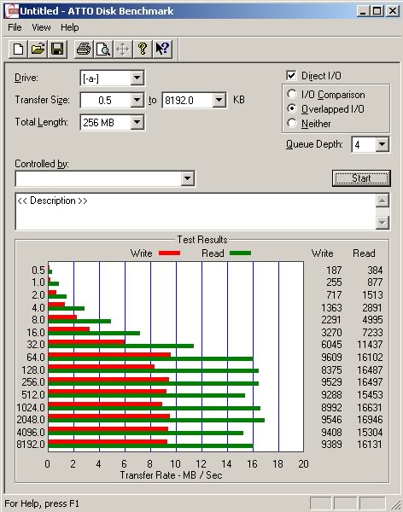Click the yellow question mark About icon
The height and width of the screenshot is (512, 403).
[x=143, y=49]
